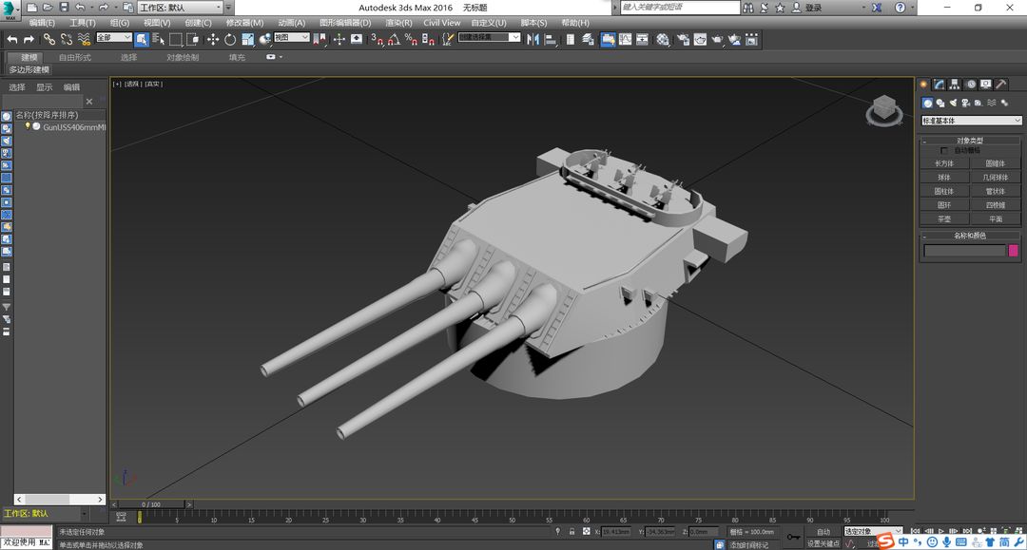The image size is (1027, 550).
Task: Switch to the 自由形式 ribbon tab
Action: (75, 58)
